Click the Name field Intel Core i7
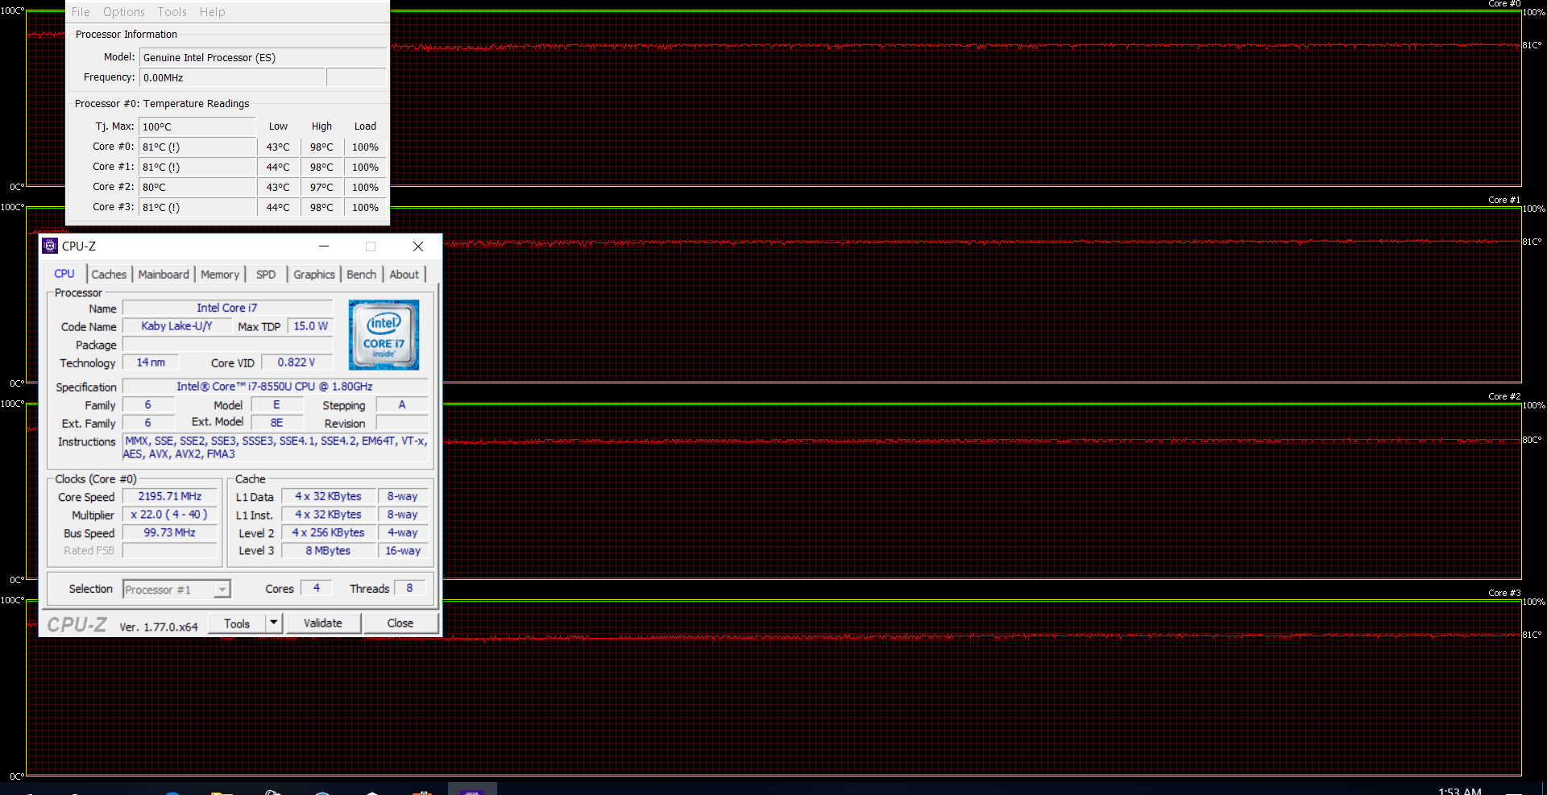Screen dimensions: 1547x795 click(x=227, y=308)
